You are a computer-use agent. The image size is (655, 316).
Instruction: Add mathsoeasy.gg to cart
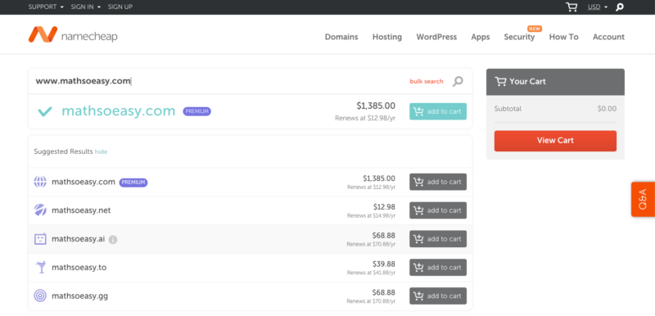438,296
